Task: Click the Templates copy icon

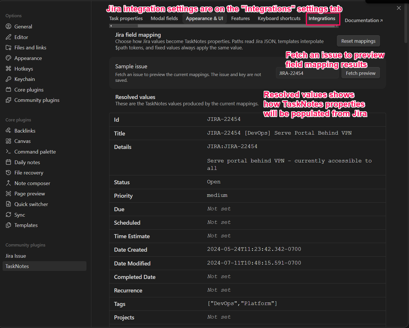Action: click(x=8, y=225)
